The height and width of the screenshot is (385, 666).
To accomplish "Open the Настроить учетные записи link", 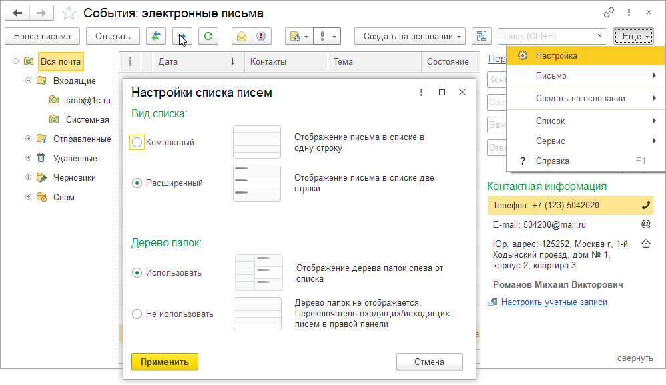I will (x=554, y=302).
